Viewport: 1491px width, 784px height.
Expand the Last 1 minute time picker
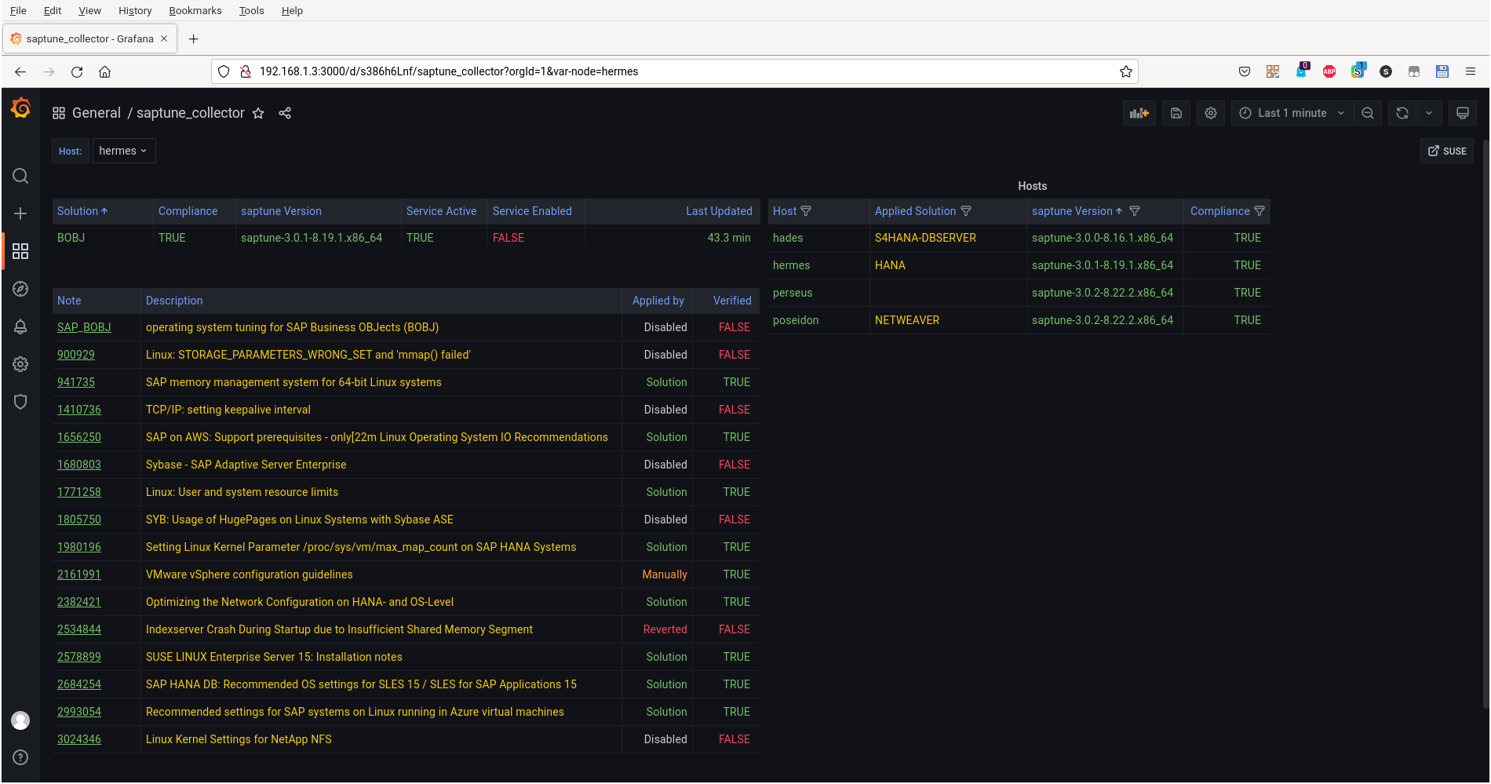[1292, 113]
